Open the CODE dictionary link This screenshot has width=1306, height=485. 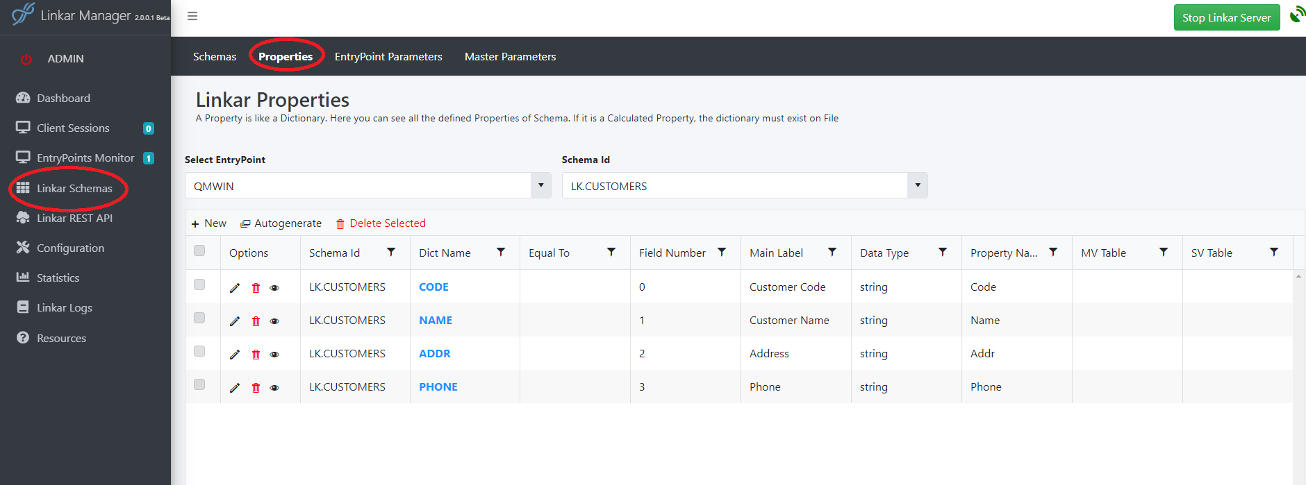[433, 287]
